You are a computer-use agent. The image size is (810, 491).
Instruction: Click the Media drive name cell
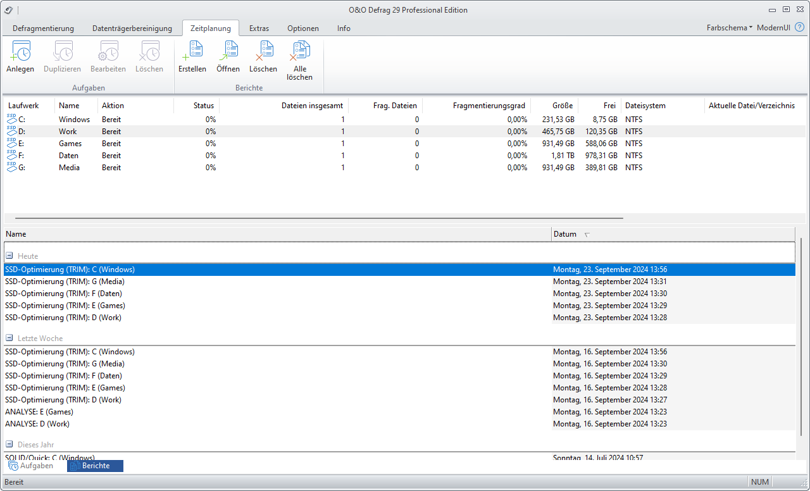70,168
